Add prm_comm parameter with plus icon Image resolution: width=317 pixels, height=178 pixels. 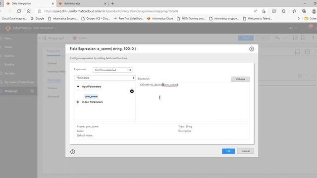(x=132, y=91)
